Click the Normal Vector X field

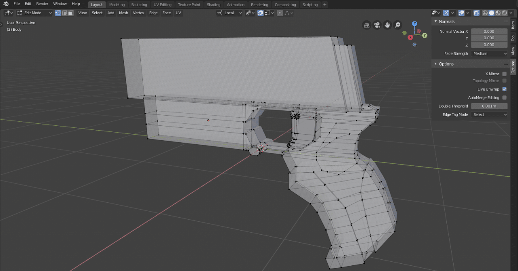(x=489, y=31)
